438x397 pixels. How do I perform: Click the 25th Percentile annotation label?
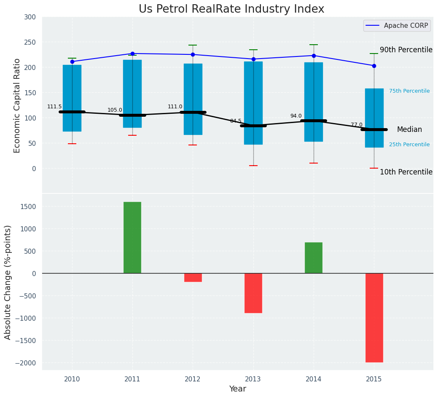click(x=409, y=145)
